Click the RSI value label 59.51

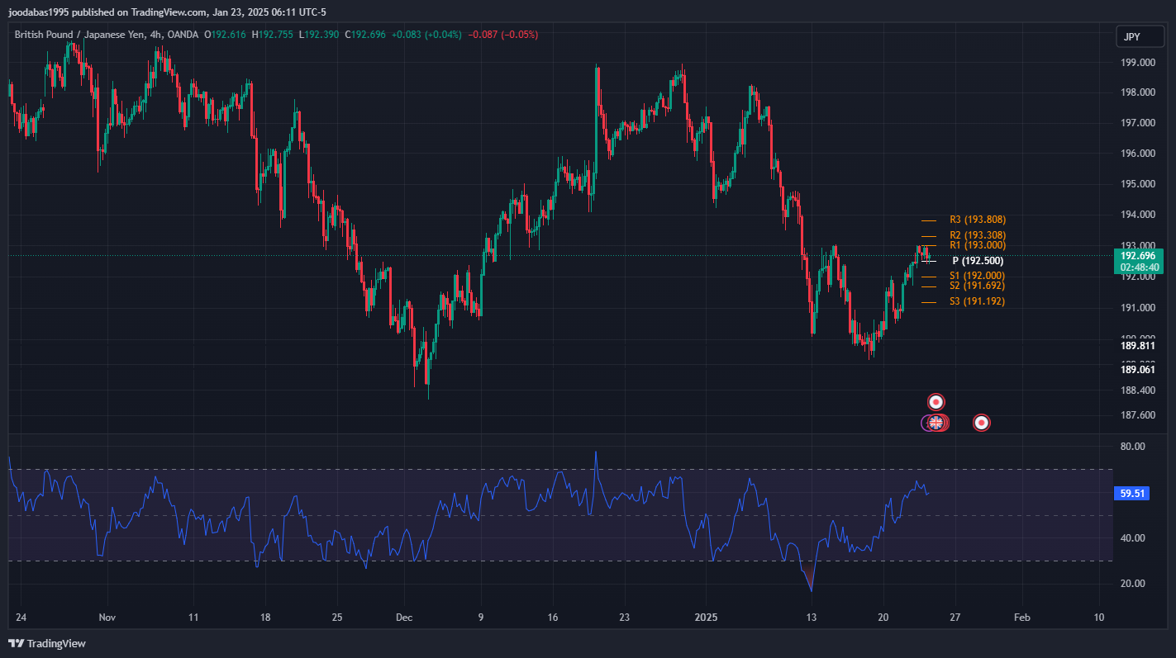coord(1131,494)
